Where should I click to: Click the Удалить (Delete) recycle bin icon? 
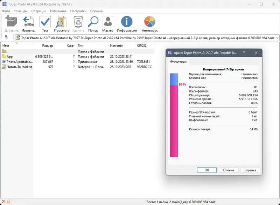tap(78, 22)
